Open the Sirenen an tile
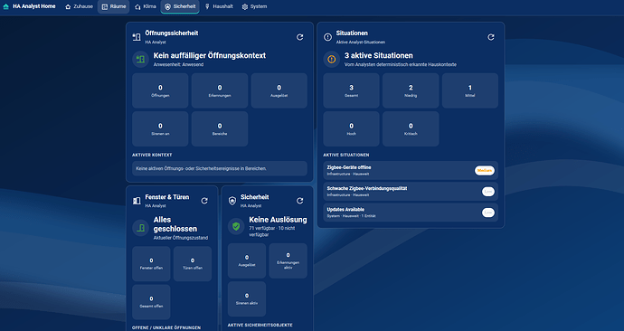The height and width of the screenshot is (331, 624). click(160, 129)
